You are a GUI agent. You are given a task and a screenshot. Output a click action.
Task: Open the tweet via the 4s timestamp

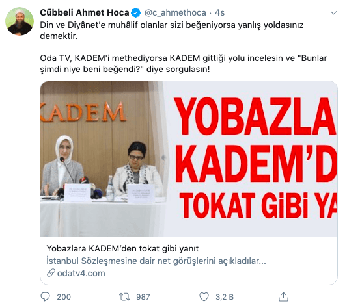[x=219, y=13]
